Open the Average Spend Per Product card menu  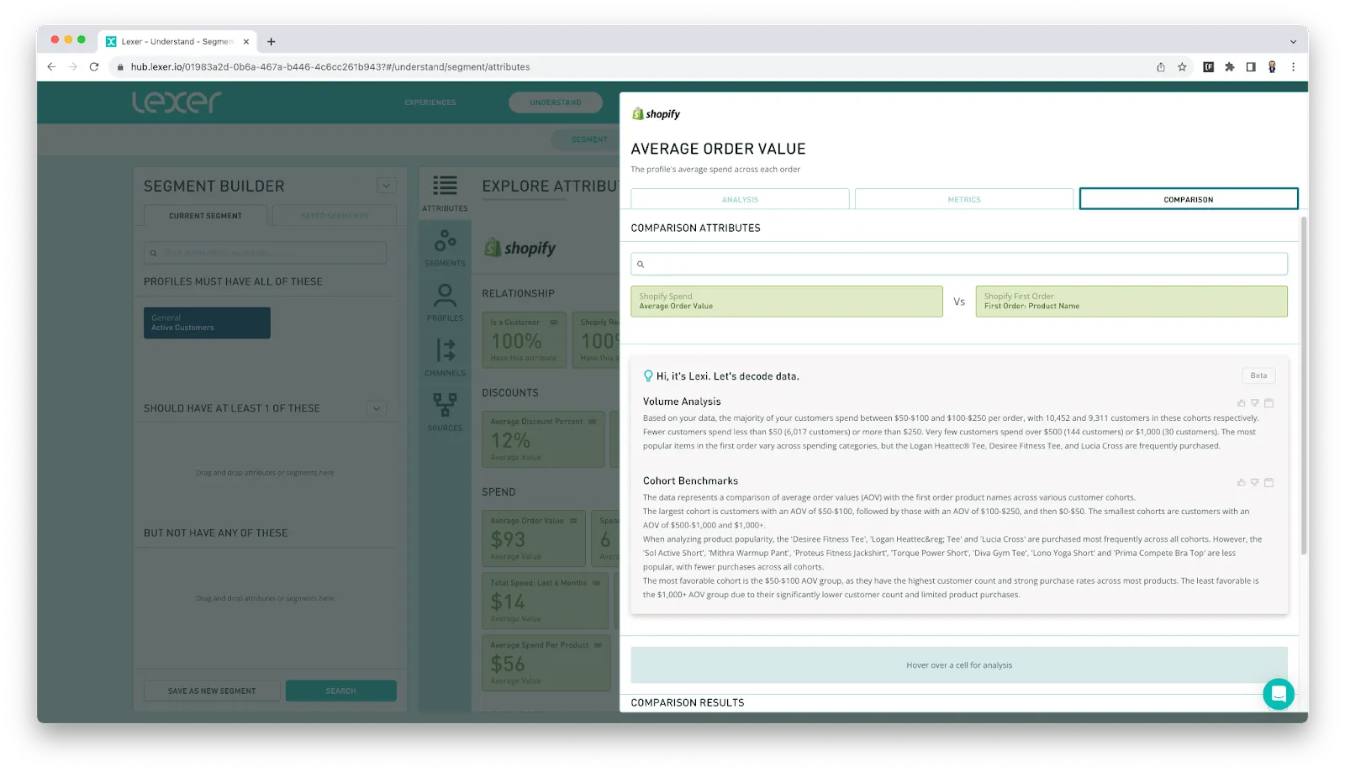tap(598, 645)
